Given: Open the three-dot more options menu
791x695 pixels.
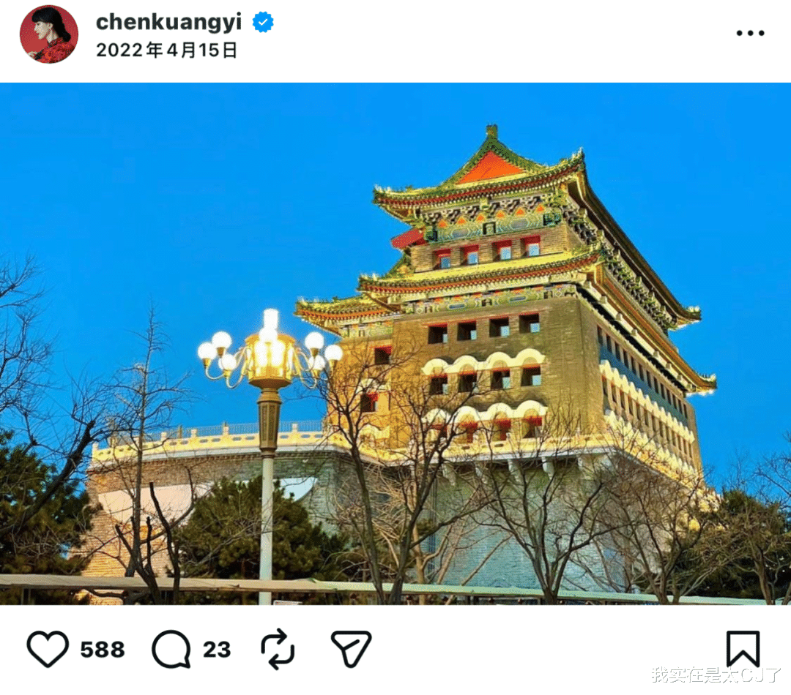Looking at the screenshot, I should point(750,33).
